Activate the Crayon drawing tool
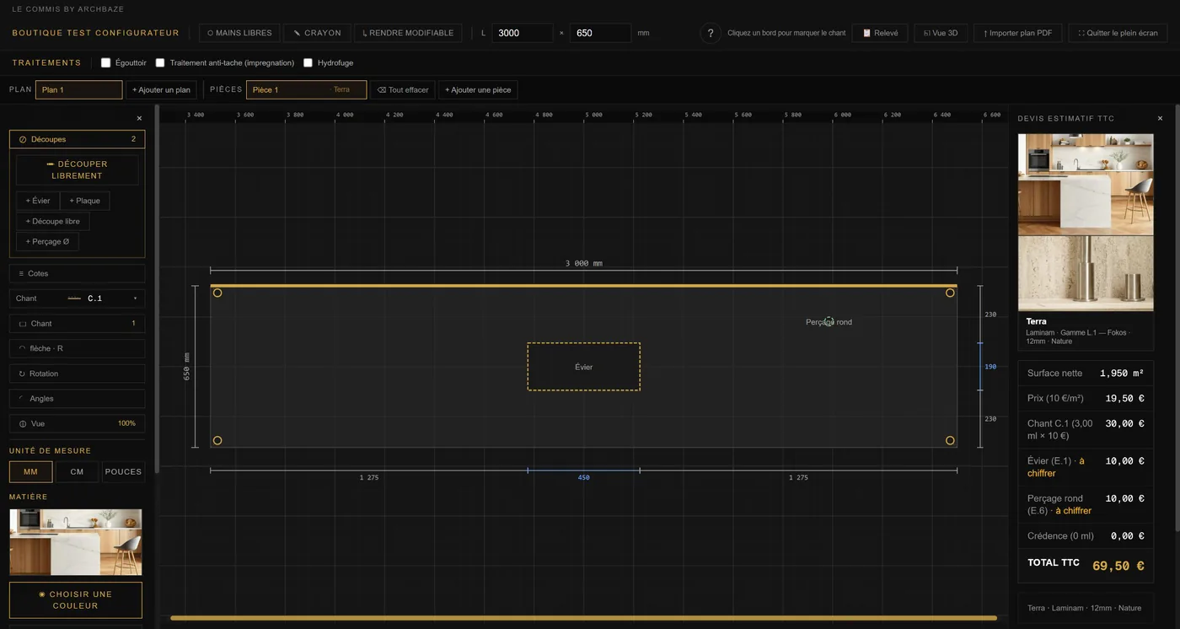Screen dimensions: 1180x629 [317, 33]
